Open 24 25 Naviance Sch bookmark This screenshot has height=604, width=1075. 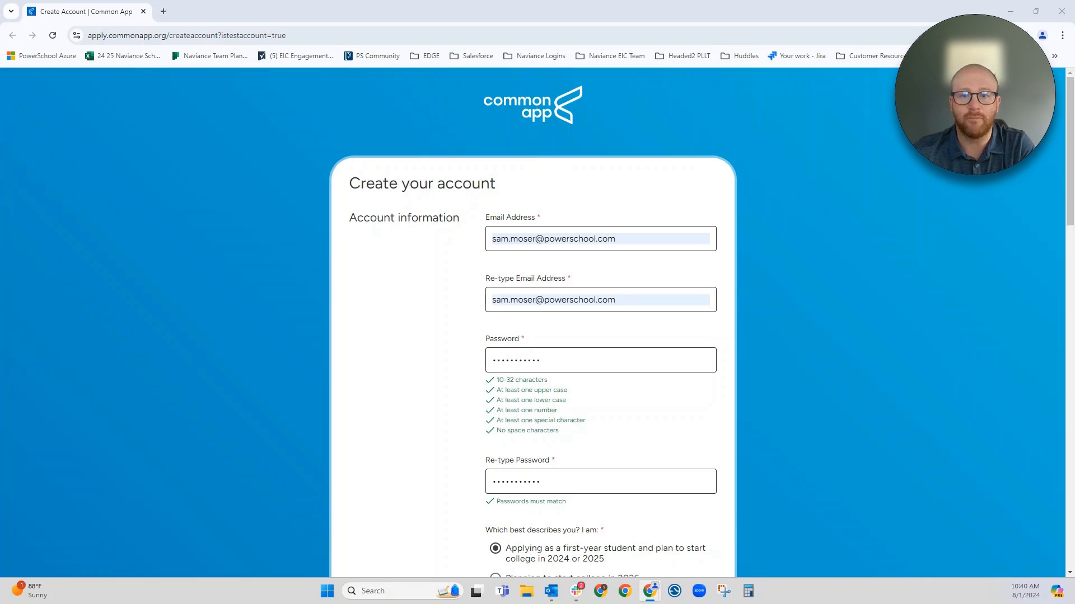click(x=123, y=56)
